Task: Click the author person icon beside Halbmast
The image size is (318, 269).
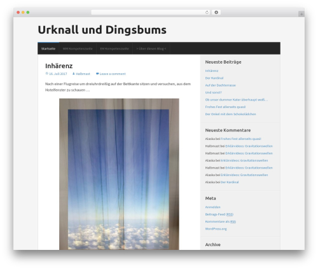Action: [74, 74]
